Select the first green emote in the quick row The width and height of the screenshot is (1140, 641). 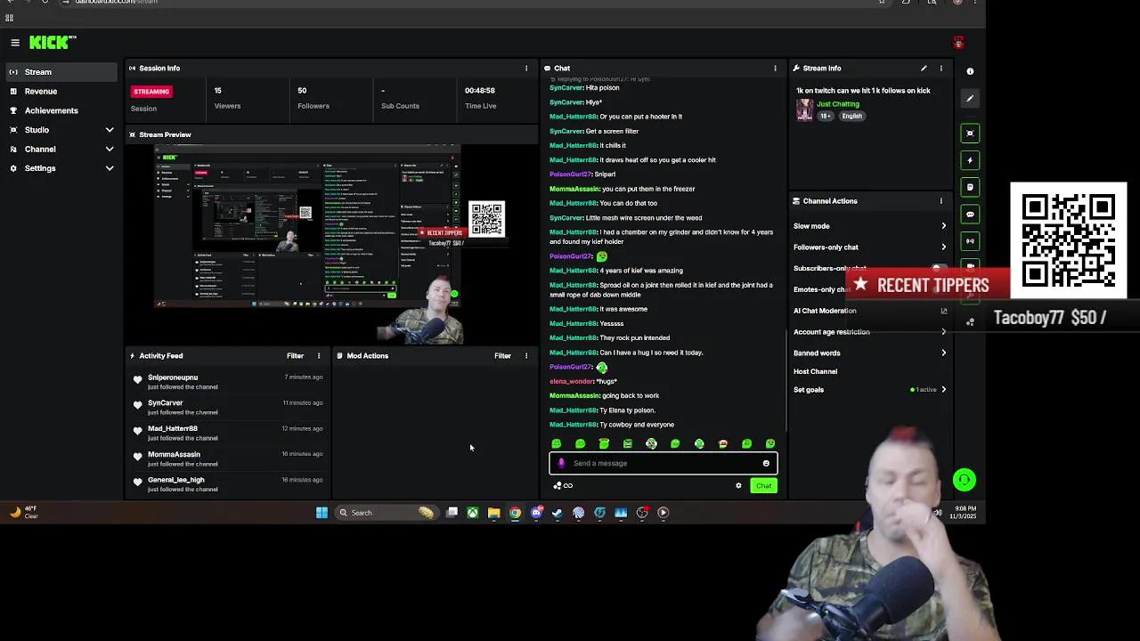click(x=557, y=443)
